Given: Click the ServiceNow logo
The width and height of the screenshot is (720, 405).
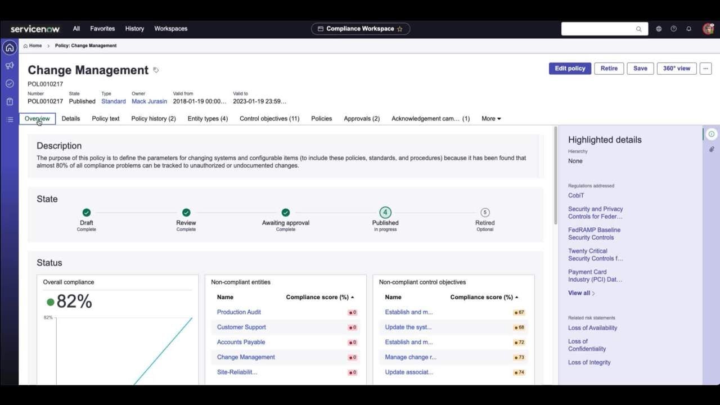Looking at the screenshot, I should pyautogui.click(x=35, y=29).
